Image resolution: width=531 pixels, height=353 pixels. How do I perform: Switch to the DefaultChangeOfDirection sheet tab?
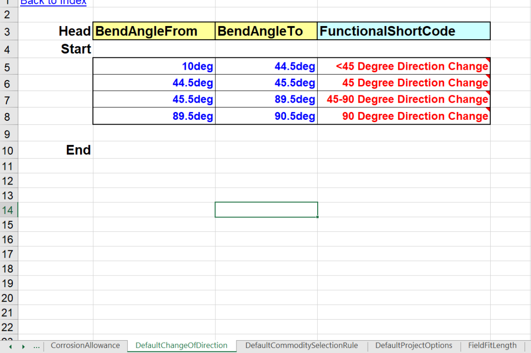181,346
